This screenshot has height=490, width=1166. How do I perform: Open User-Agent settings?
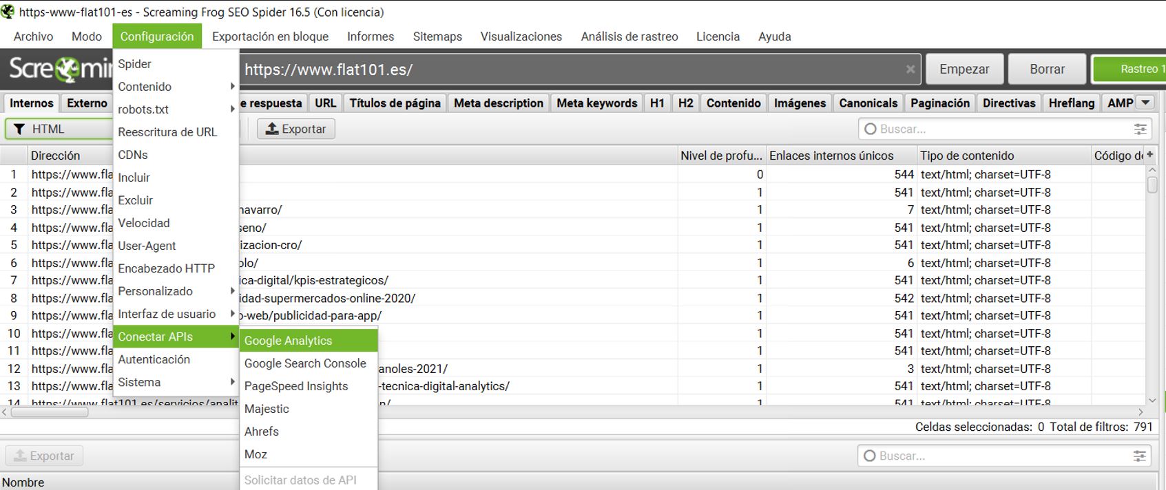(x=176, y=246)
